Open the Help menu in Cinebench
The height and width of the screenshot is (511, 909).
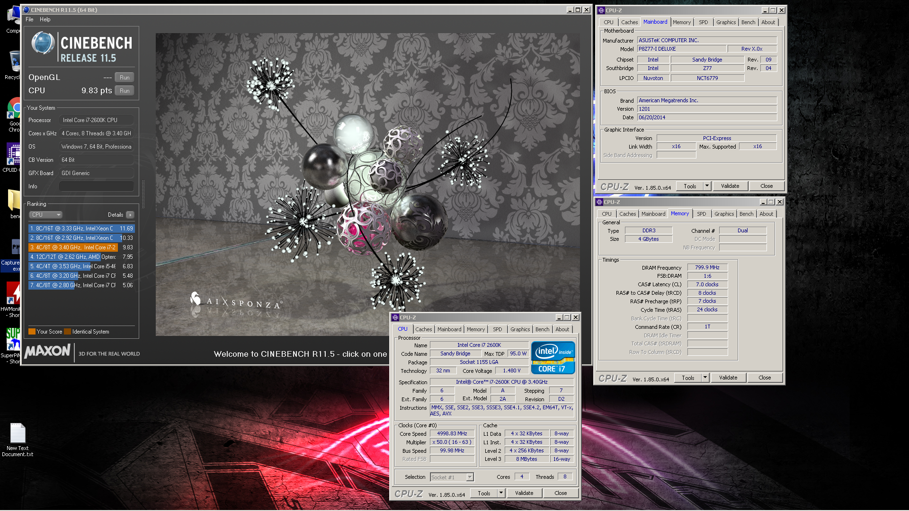point(45,19)
